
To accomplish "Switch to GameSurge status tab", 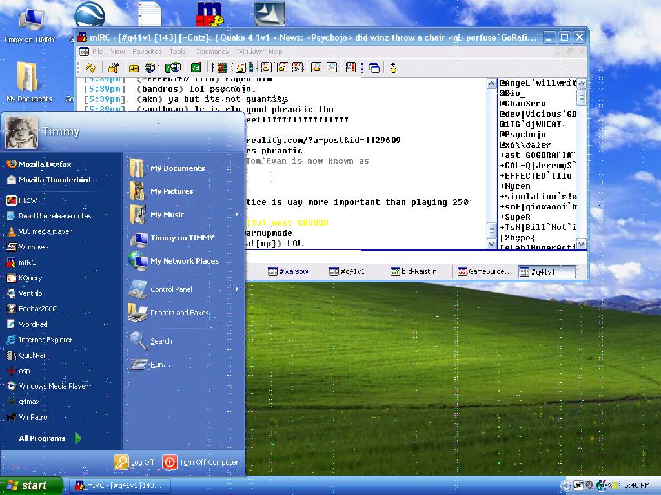I will pos(485,271).
